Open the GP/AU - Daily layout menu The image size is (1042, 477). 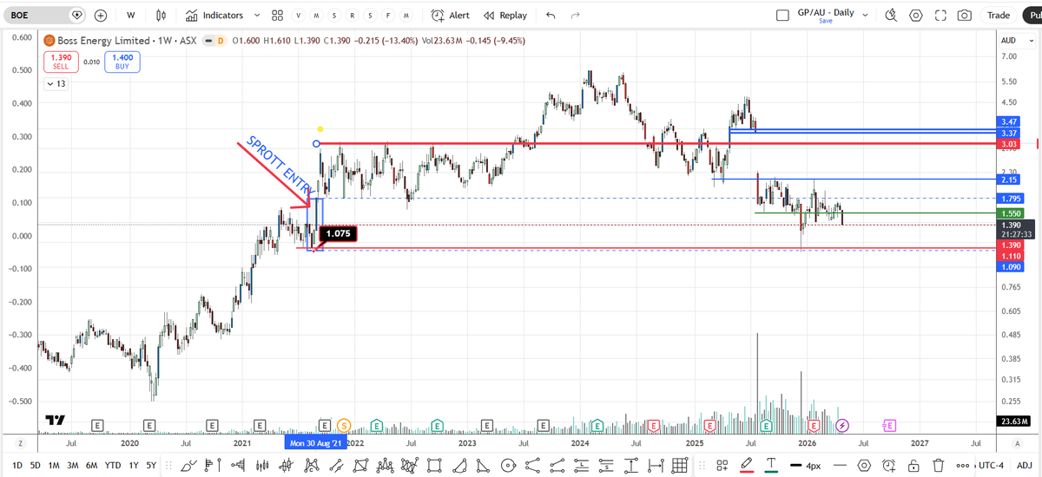point(825,12)
